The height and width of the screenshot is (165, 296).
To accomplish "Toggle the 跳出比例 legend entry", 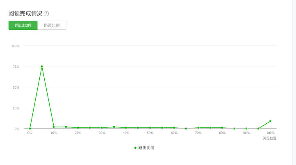I will click(144, 148).
